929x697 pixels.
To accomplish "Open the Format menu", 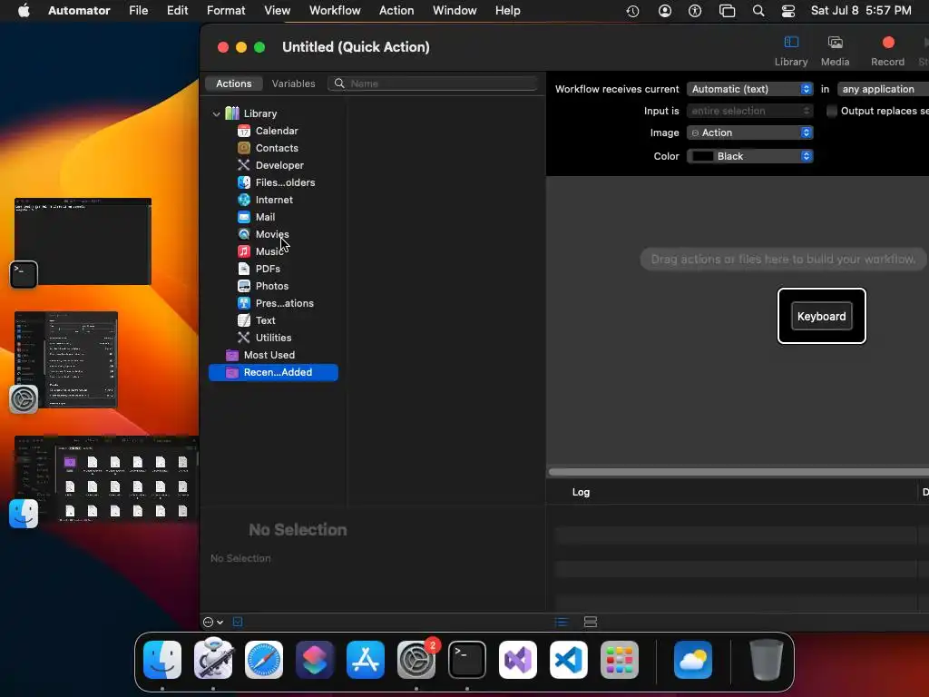I will pos(226,10).
